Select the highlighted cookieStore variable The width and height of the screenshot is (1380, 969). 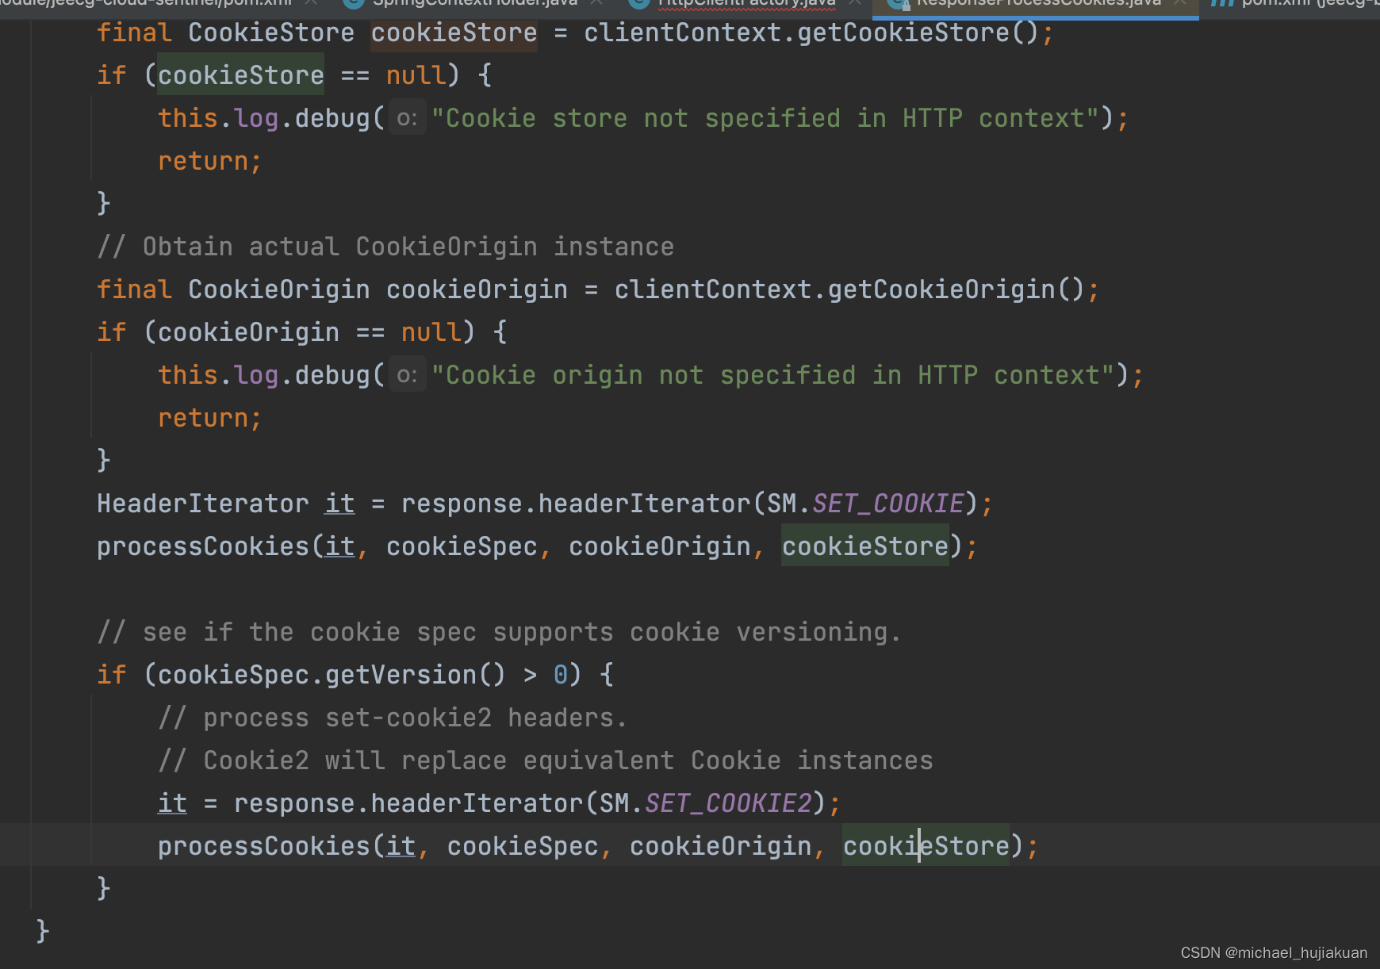coord(864,546)
